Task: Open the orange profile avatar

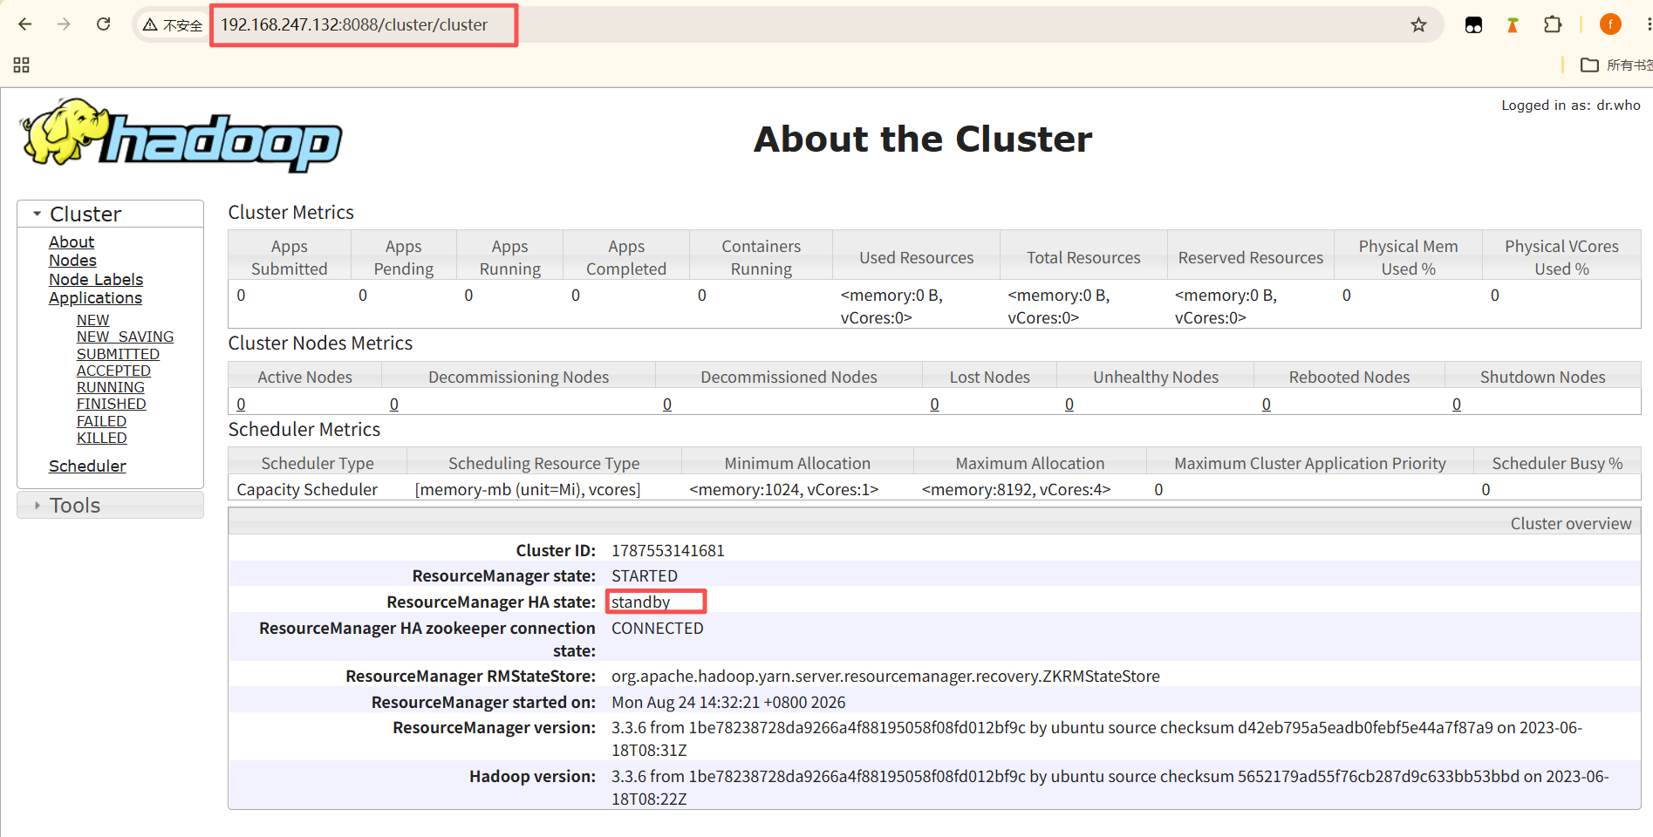Action: [1610, 24]
